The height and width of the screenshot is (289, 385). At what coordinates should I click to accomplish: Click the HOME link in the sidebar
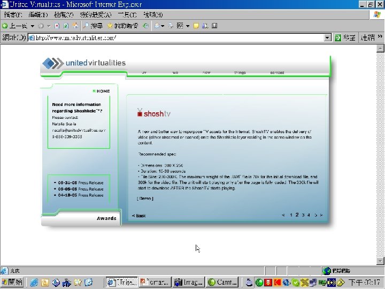[x=102, y=91]
